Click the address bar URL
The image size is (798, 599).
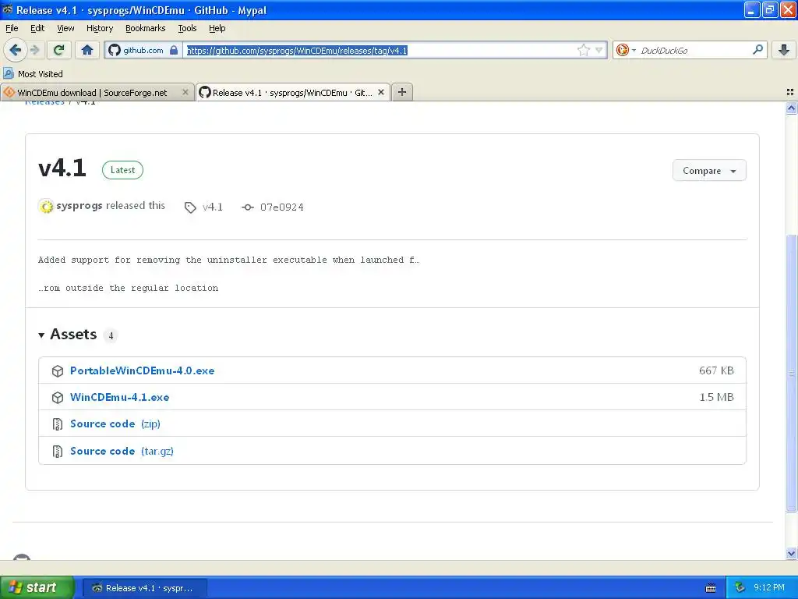[x=297, y=51]
